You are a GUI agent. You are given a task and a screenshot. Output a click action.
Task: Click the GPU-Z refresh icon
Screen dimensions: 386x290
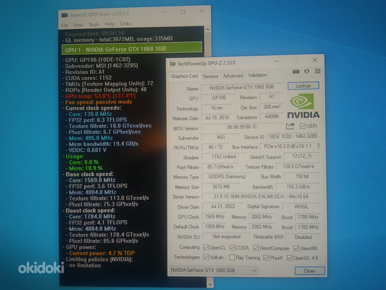pyautogui.click(x=307, y=72)
